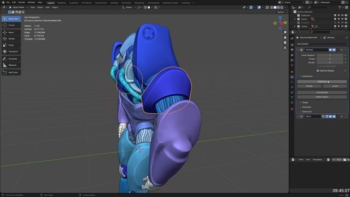The image size is (350, 197).
Task: Toggle the camera view icon
Action: (285, 43)
